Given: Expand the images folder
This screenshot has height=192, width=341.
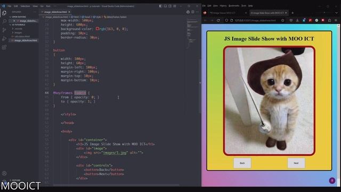Looking at the screenshot, I should coord(18,33).
